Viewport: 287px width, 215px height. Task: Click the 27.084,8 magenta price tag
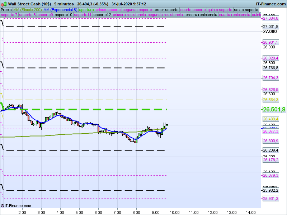[270, 18]
